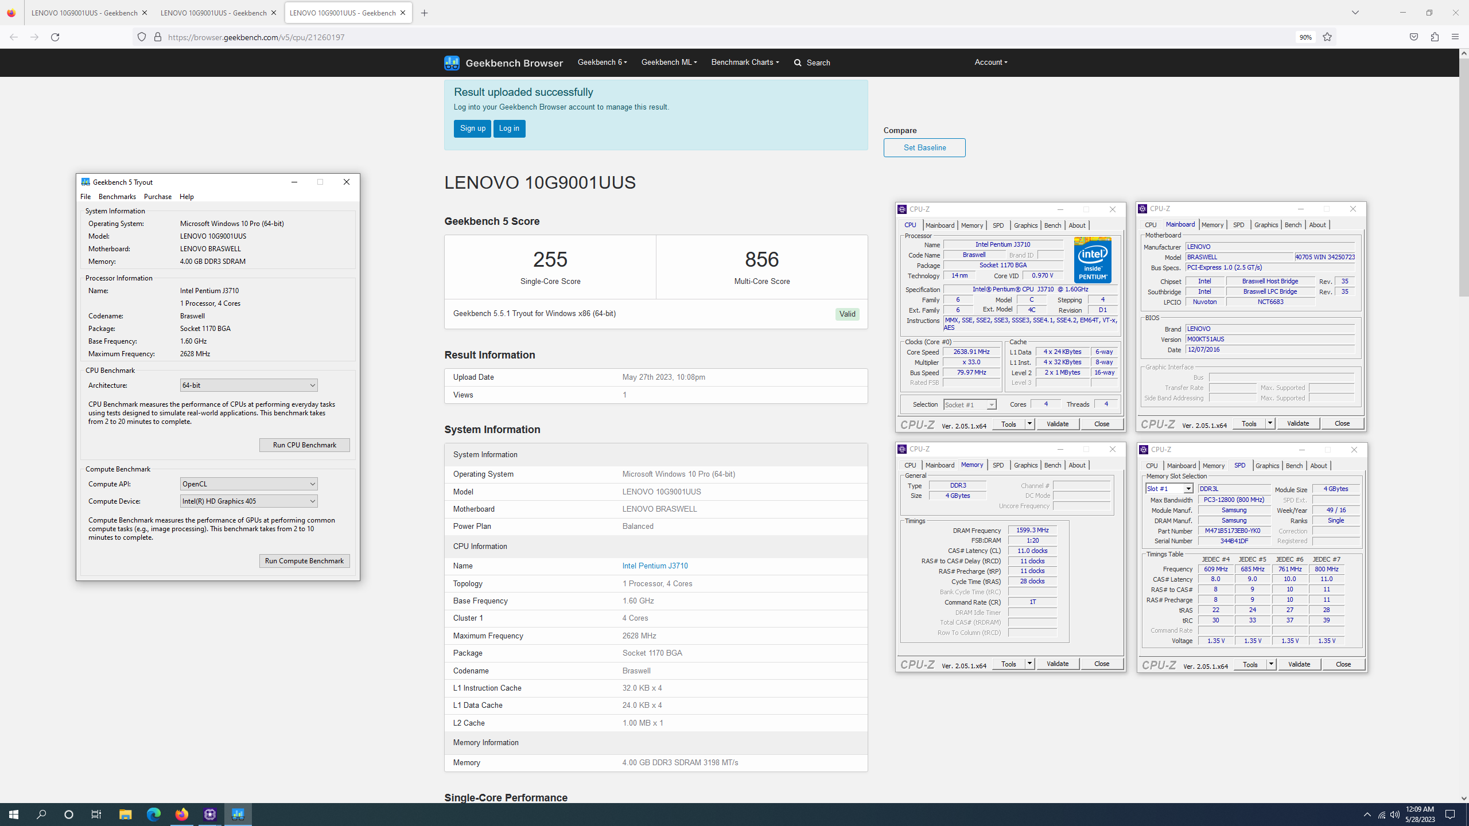
Task: Open the Intel Pentium J3710 link
Action: [655, 566]
